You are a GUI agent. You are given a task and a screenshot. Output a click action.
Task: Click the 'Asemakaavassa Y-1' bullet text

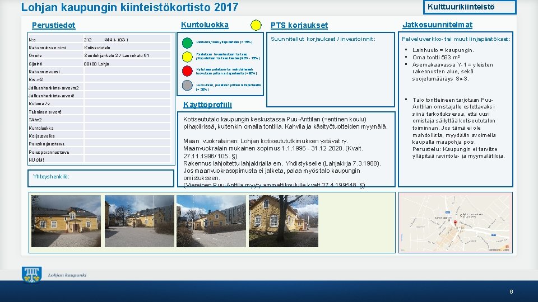pos(453,72)
